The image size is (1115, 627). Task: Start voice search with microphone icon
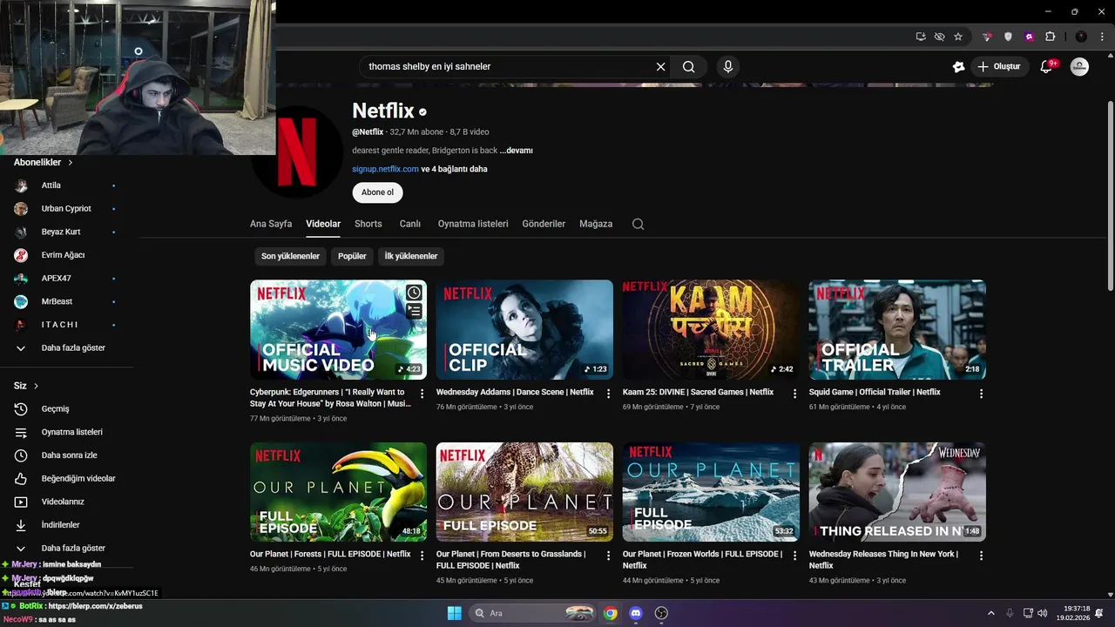[x=728, y=66]
